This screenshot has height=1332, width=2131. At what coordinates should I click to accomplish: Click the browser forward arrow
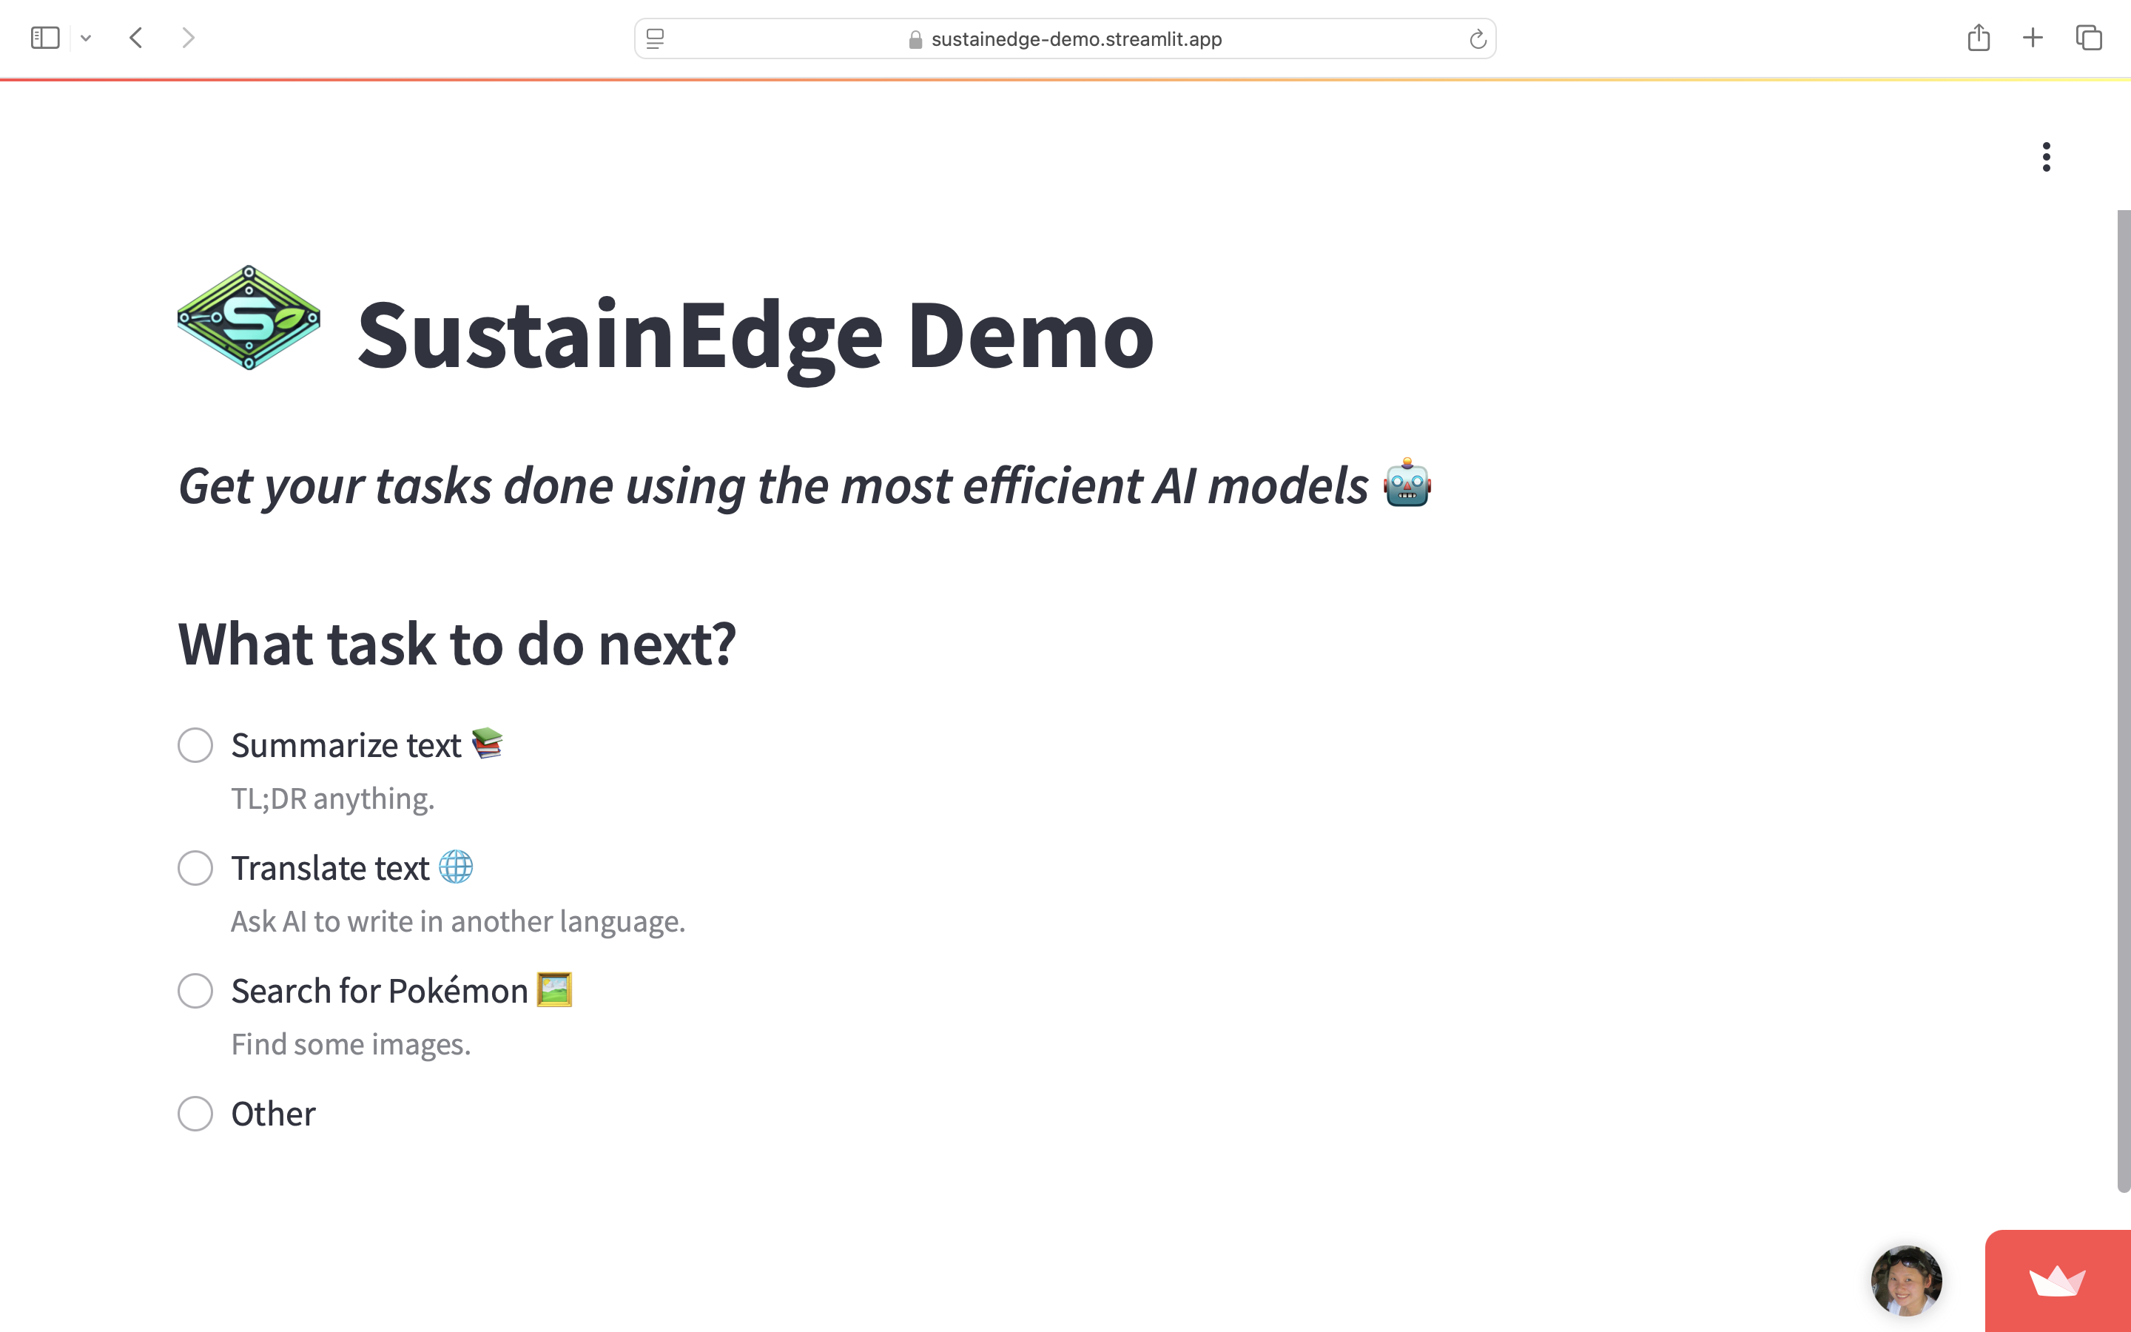(187, 38)
